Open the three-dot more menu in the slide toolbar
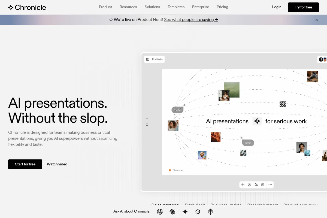Viewport: 327px width, 218px height. [270, 185]
